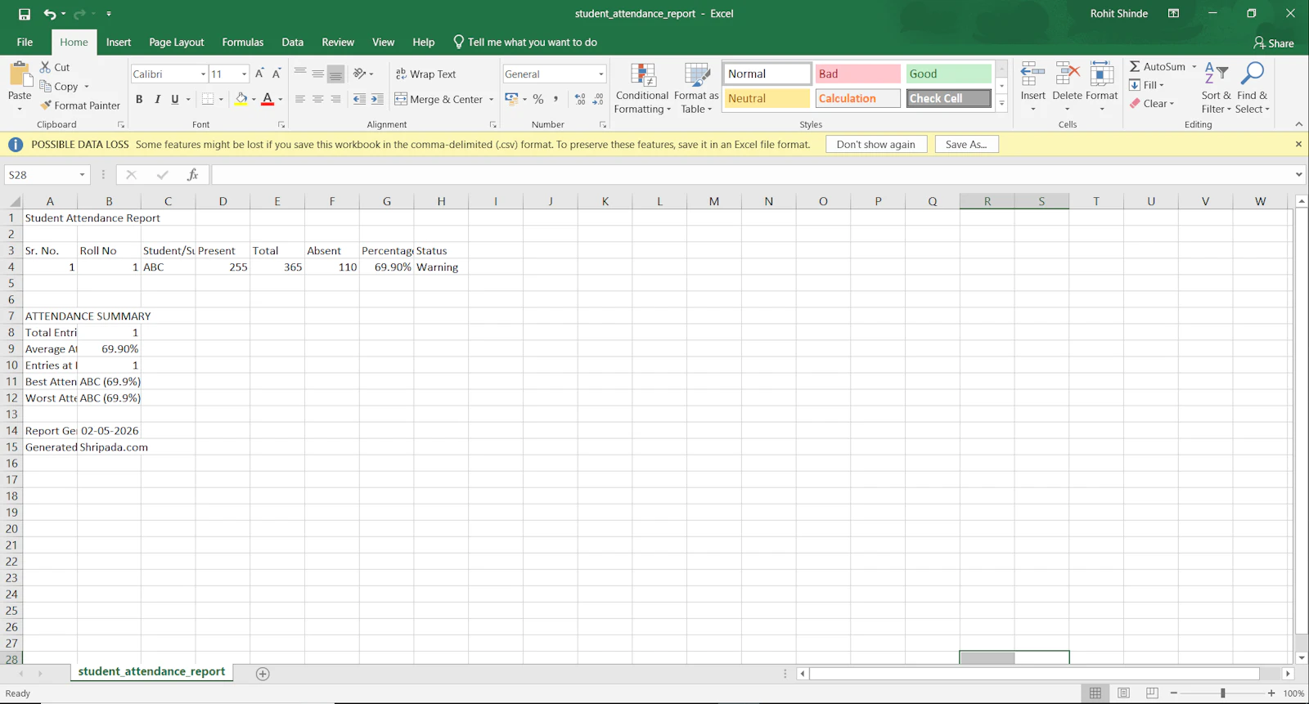Click the Save icon in title bar

[25, 14]
